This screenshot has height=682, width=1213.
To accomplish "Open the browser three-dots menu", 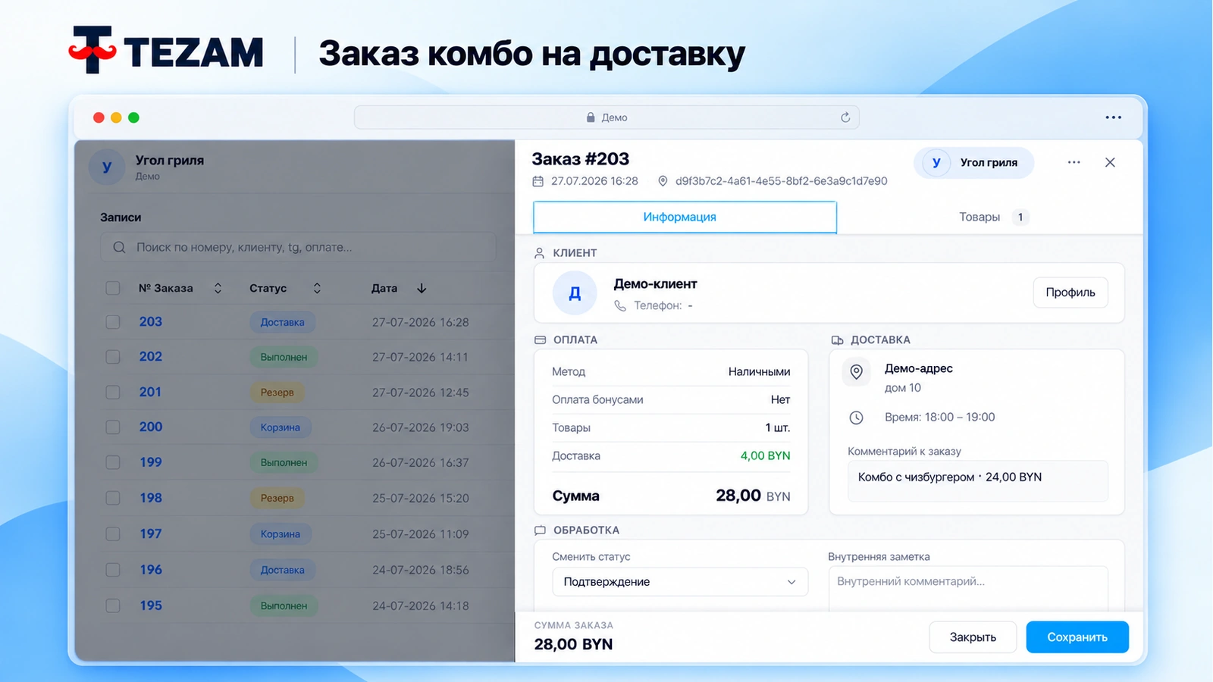I will click(1113, 117).
